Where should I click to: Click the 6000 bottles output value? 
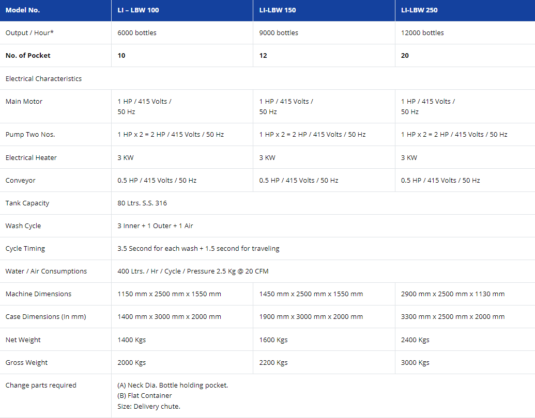[137, 33]
